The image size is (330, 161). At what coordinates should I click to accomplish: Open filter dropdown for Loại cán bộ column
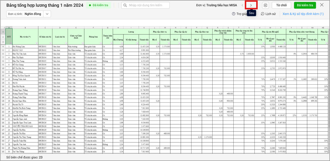[66, 43]
